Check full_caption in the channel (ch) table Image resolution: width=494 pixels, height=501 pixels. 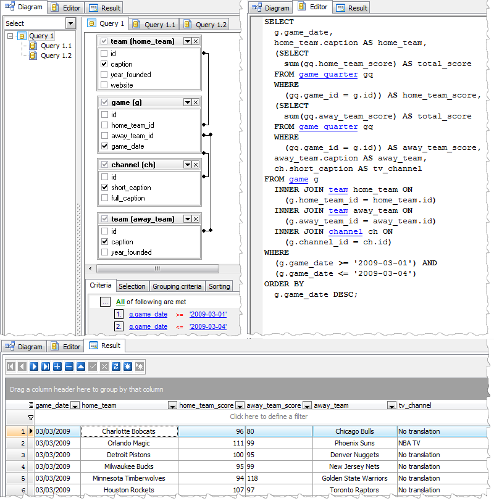(103, 198)
